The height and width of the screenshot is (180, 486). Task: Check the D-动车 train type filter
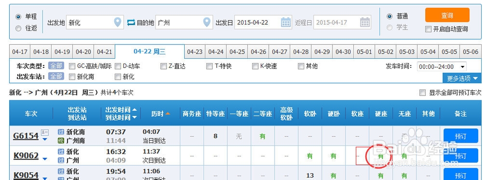(118, 66)
